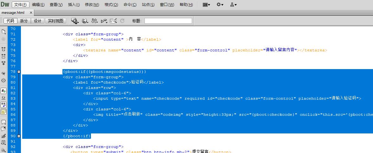Open the Extend Dreamweaver gear dropdown
This screenshot has width=373, height=153.
[x=220, y=5]
